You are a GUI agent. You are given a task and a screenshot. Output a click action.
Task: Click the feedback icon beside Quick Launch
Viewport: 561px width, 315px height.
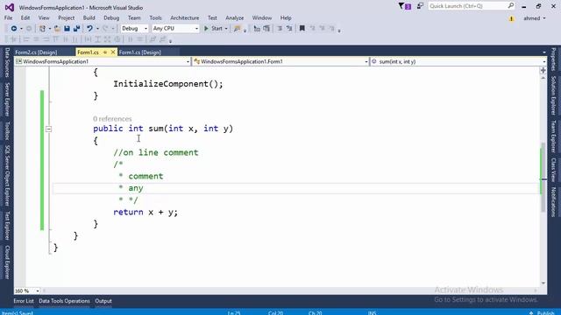(420, 6)
